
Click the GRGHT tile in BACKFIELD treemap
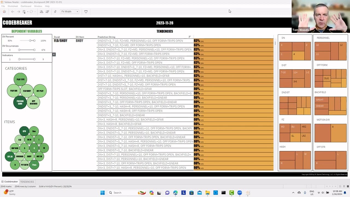pyautogui.click(x=322, y=100)
